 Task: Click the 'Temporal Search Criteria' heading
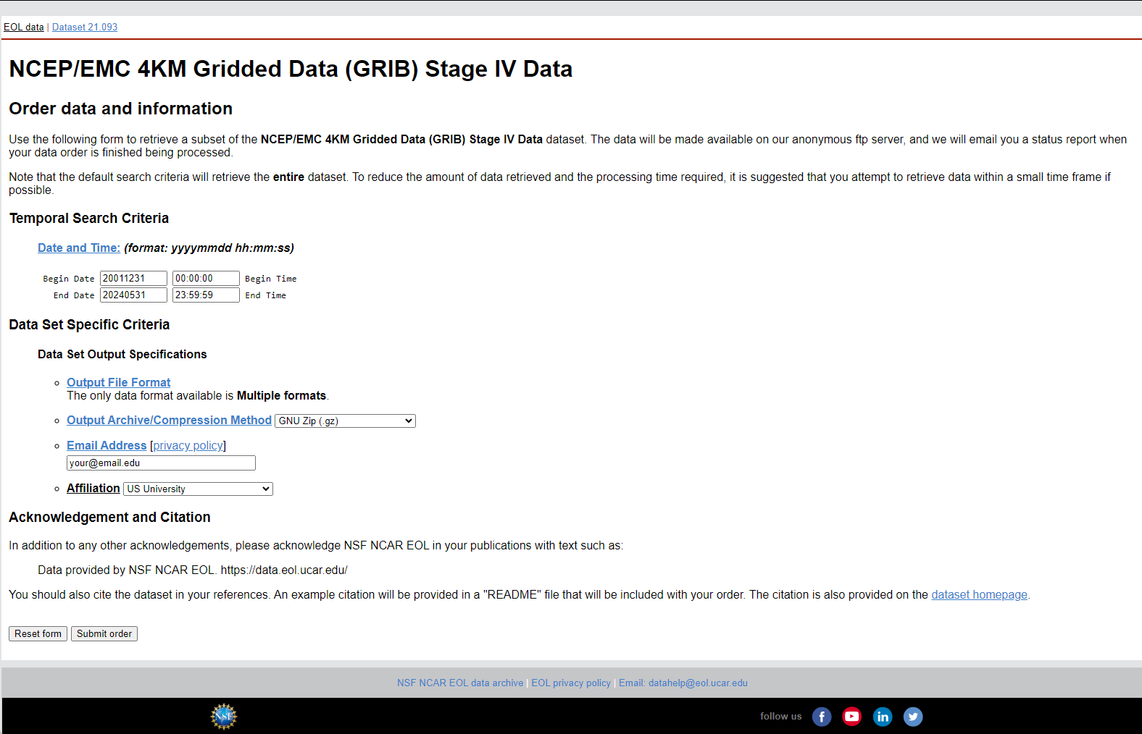pyautogui.click(x=89, y=218)
